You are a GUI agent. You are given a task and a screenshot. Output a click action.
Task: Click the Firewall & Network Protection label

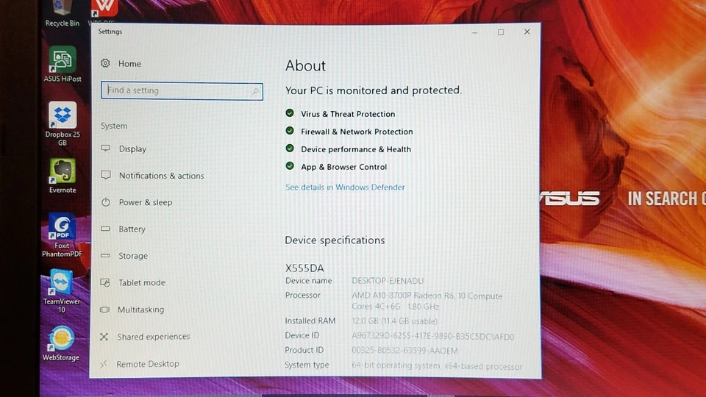[x=357, y=132]
